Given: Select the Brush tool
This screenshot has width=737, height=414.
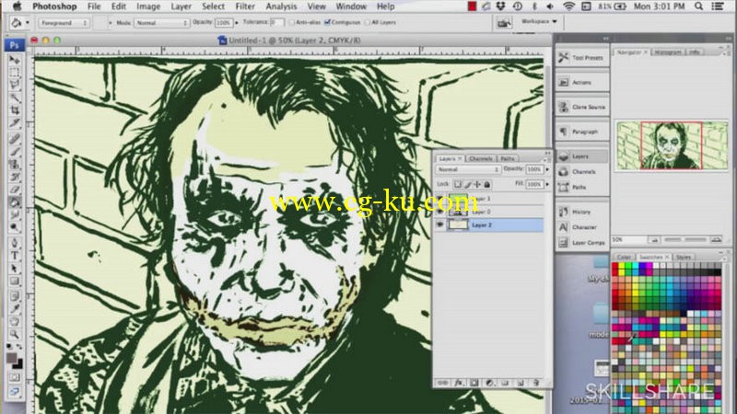Looking at the screenshot, I should click(15, 152).
